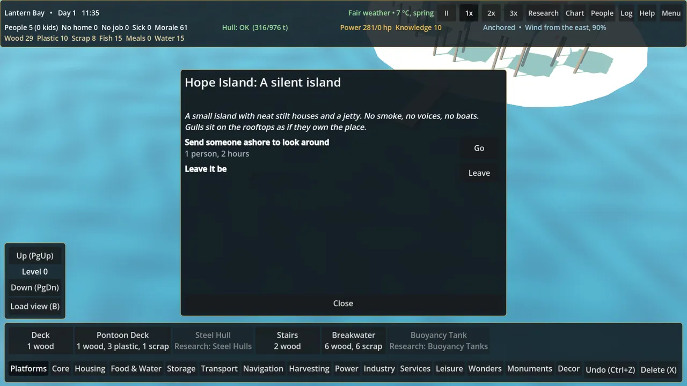Switch to the Power category tab

(x=346, y=369)
